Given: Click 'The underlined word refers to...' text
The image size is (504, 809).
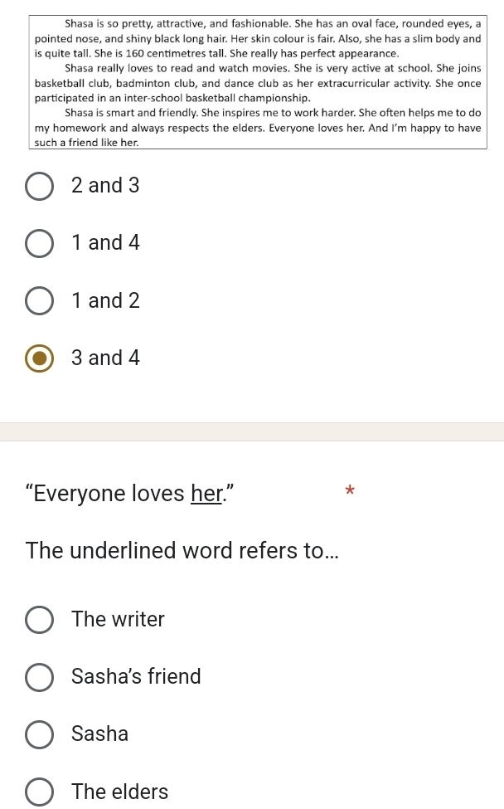Looking at the screenshot, I should 182,550.
